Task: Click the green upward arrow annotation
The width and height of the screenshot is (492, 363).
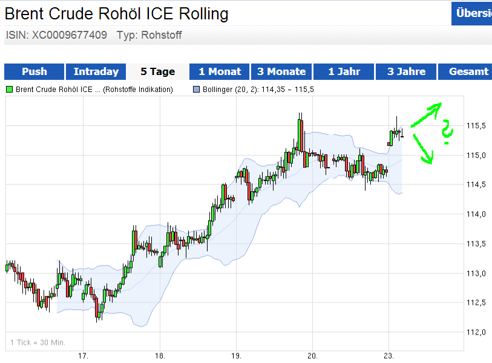Action: (x=427, y=114)
